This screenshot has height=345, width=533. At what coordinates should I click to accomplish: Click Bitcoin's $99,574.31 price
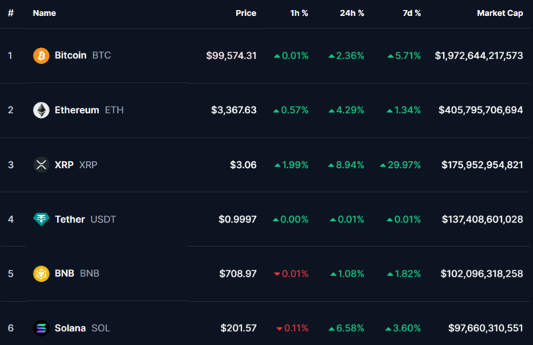tap(231, 55)
